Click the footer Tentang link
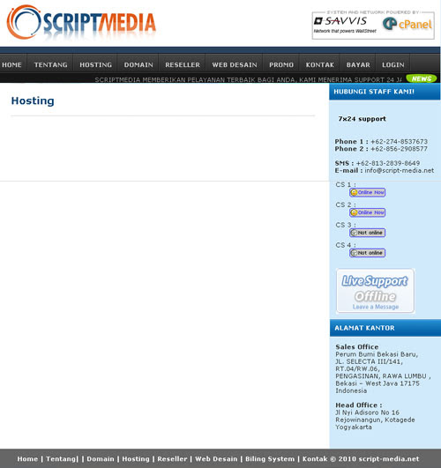 click(x=62, y=459)
